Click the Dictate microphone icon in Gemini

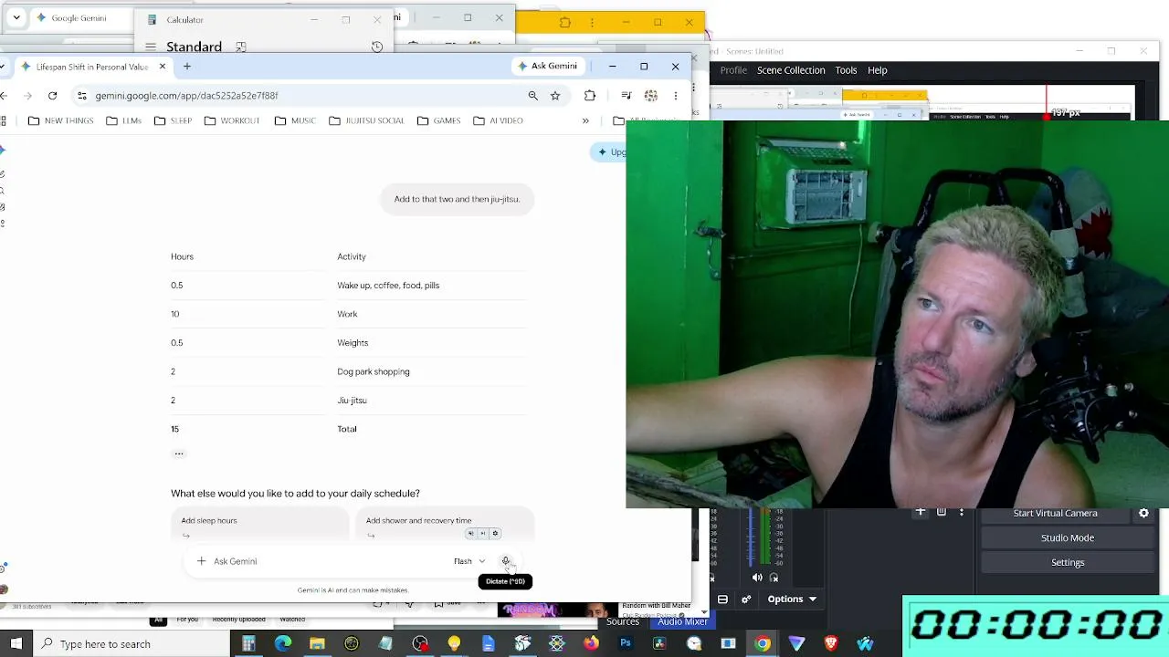[x=506, y=561]
